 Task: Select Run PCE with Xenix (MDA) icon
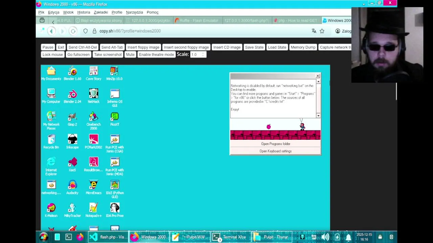(x=115, y=166)
